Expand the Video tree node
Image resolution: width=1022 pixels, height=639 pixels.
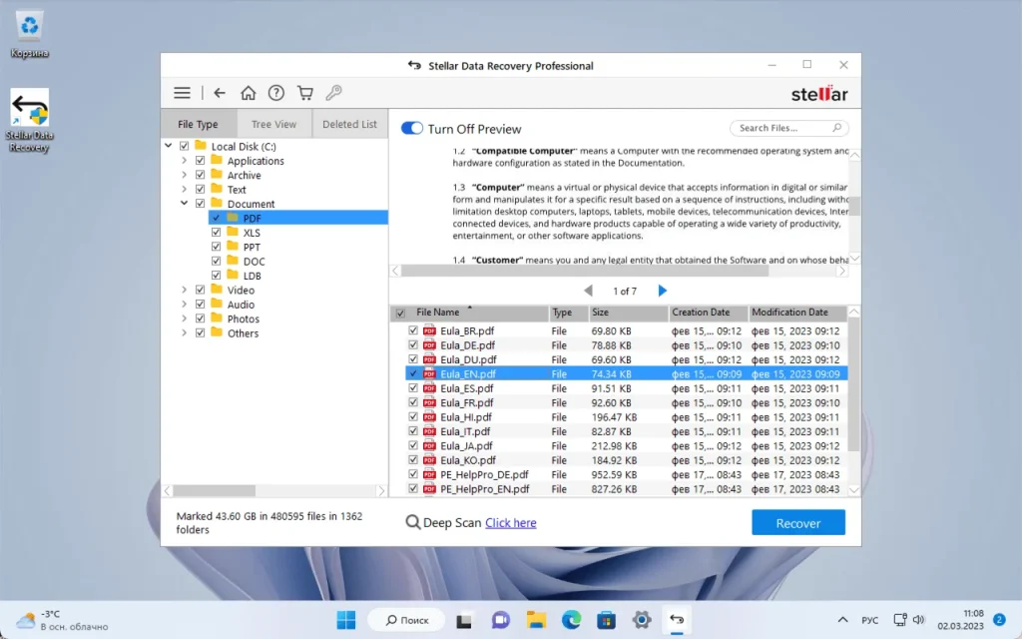pos(184,290)
